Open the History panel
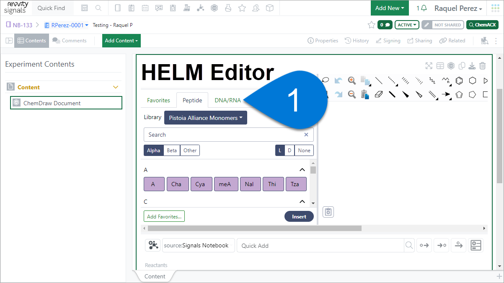The height and width of the screenshot is (283, 504). (x=357, y=41)
